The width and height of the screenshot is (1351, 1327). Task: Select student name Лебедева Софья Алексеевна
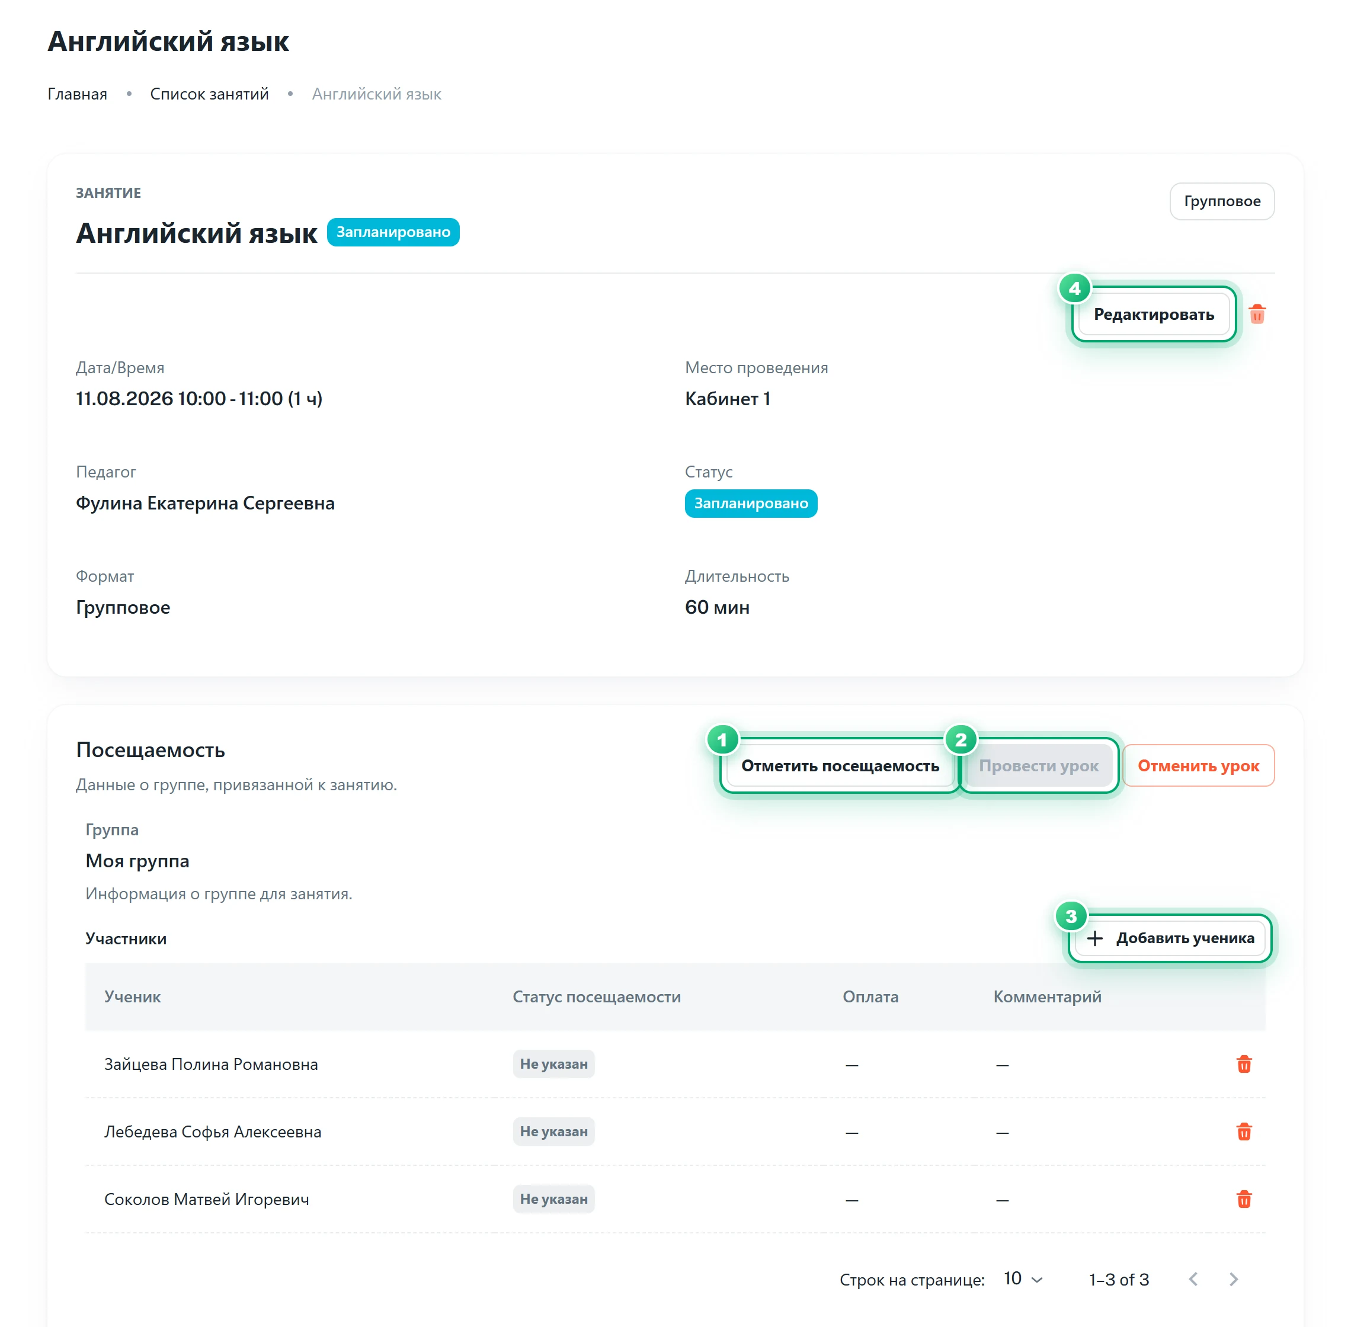(x=213, y=1132)
